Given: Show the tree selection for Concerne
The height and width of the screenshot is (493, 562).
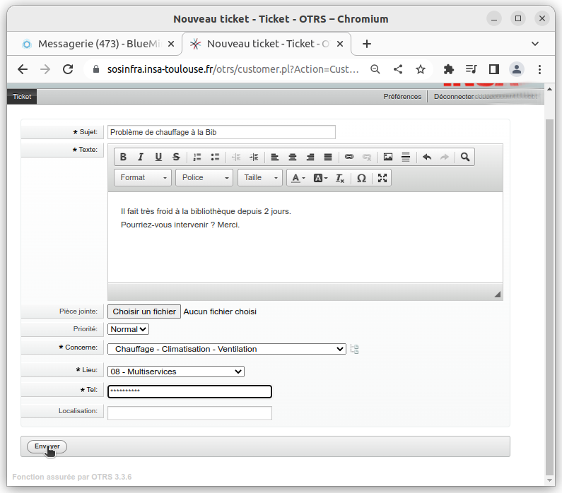Looking at the screenshot, I should (354, 349).
